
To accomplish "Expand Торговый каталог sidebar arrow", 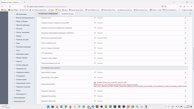I will (15, 80).
